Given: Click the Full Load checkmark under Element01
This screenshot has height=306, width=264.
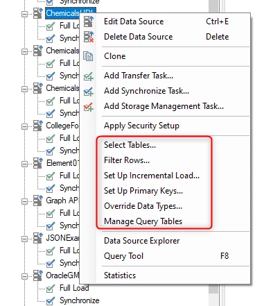Looking at the screenshot, I should [51, 176].
